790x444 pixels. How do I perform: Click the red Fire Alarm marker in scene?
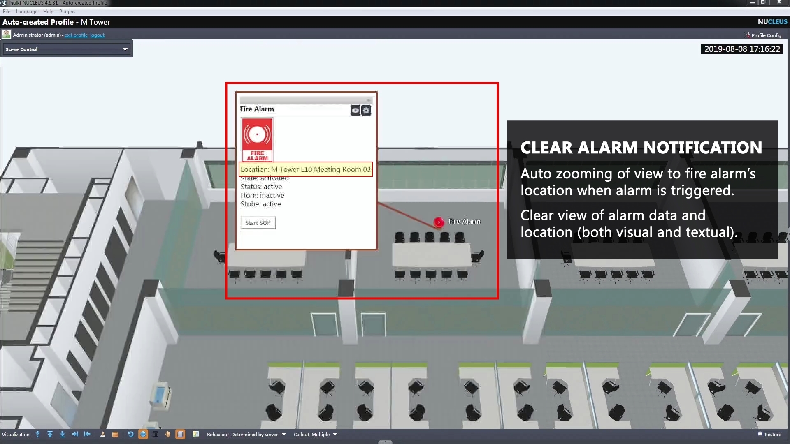(439, 222)
